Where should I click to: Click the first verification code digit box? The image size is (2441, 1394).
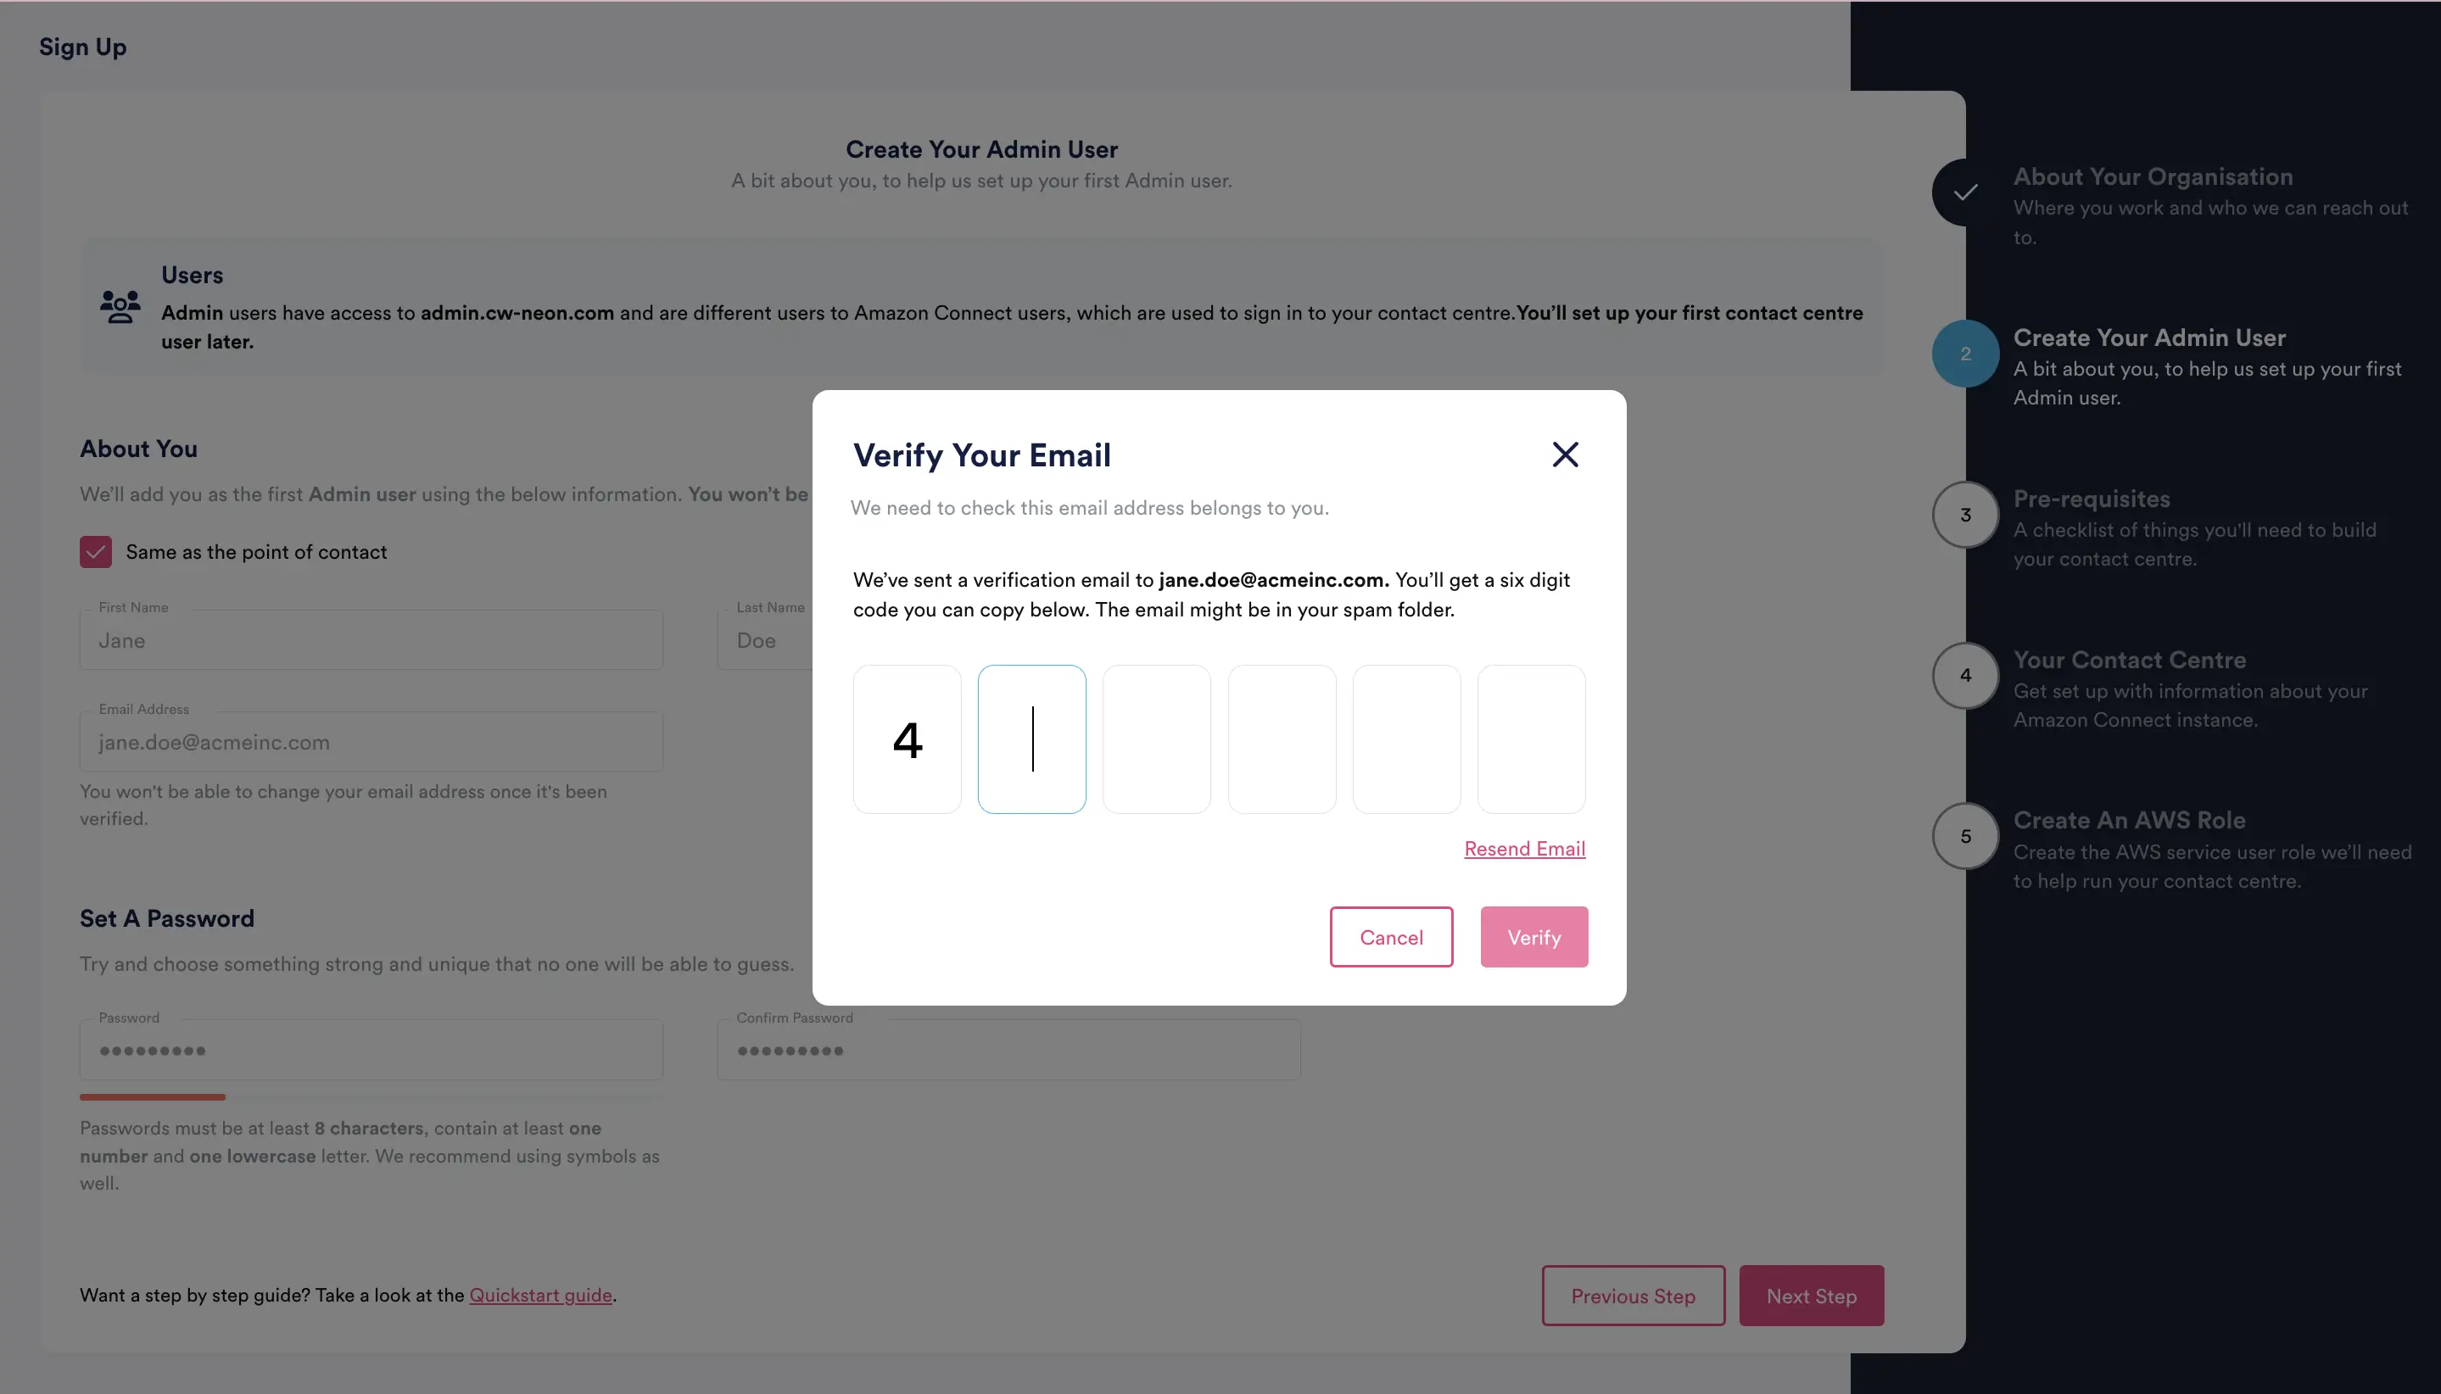tap(907, 739)
